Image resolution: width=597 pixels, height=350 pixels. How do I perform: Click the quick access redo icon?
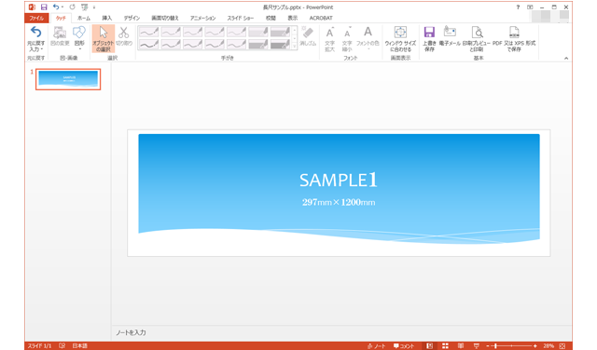coord(73,7)
